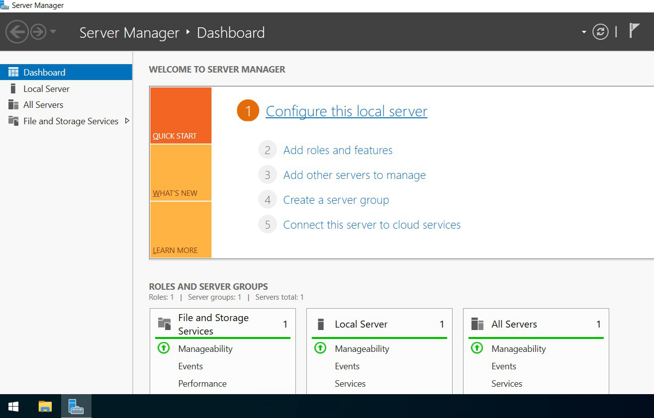Expand File and Storage Services arrow
This screenshot has width=654, height=418.
click(x=127, y=121)
